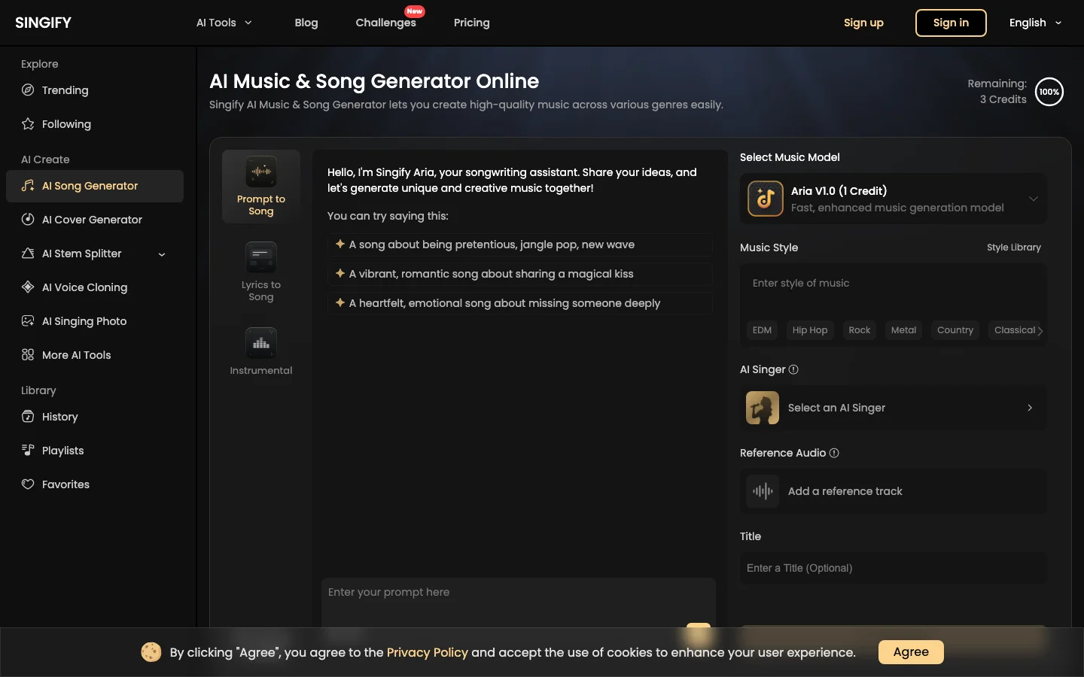Select the Metal style tag
The height and width of the screenshot is (677, 1084).
(x=903, y=330)
